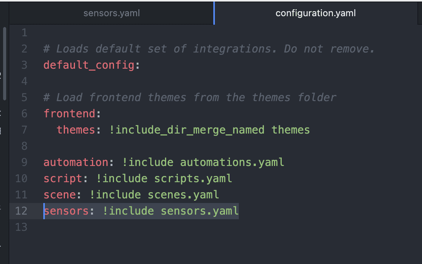The image size is (422, 264).
Task: Place cursor on the automation key
Action: tap(76, 162)
